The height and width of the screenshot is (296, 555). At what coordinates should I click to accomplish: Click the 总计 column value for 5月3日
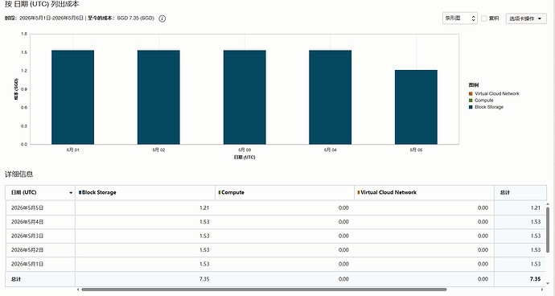coord(536,236)
